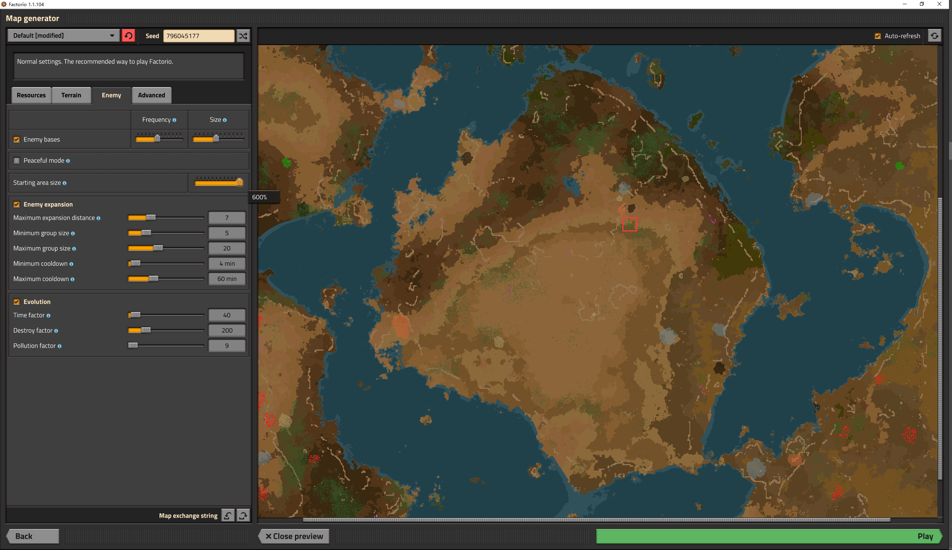
Task: Switch to the Resources tab
Action: 31,95
